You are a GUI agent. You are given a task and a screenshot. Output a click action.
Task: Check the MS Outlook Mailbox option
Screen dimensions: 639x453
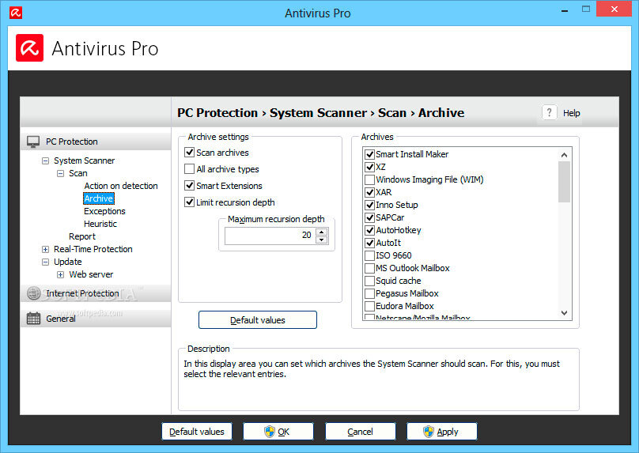[369, 268]
